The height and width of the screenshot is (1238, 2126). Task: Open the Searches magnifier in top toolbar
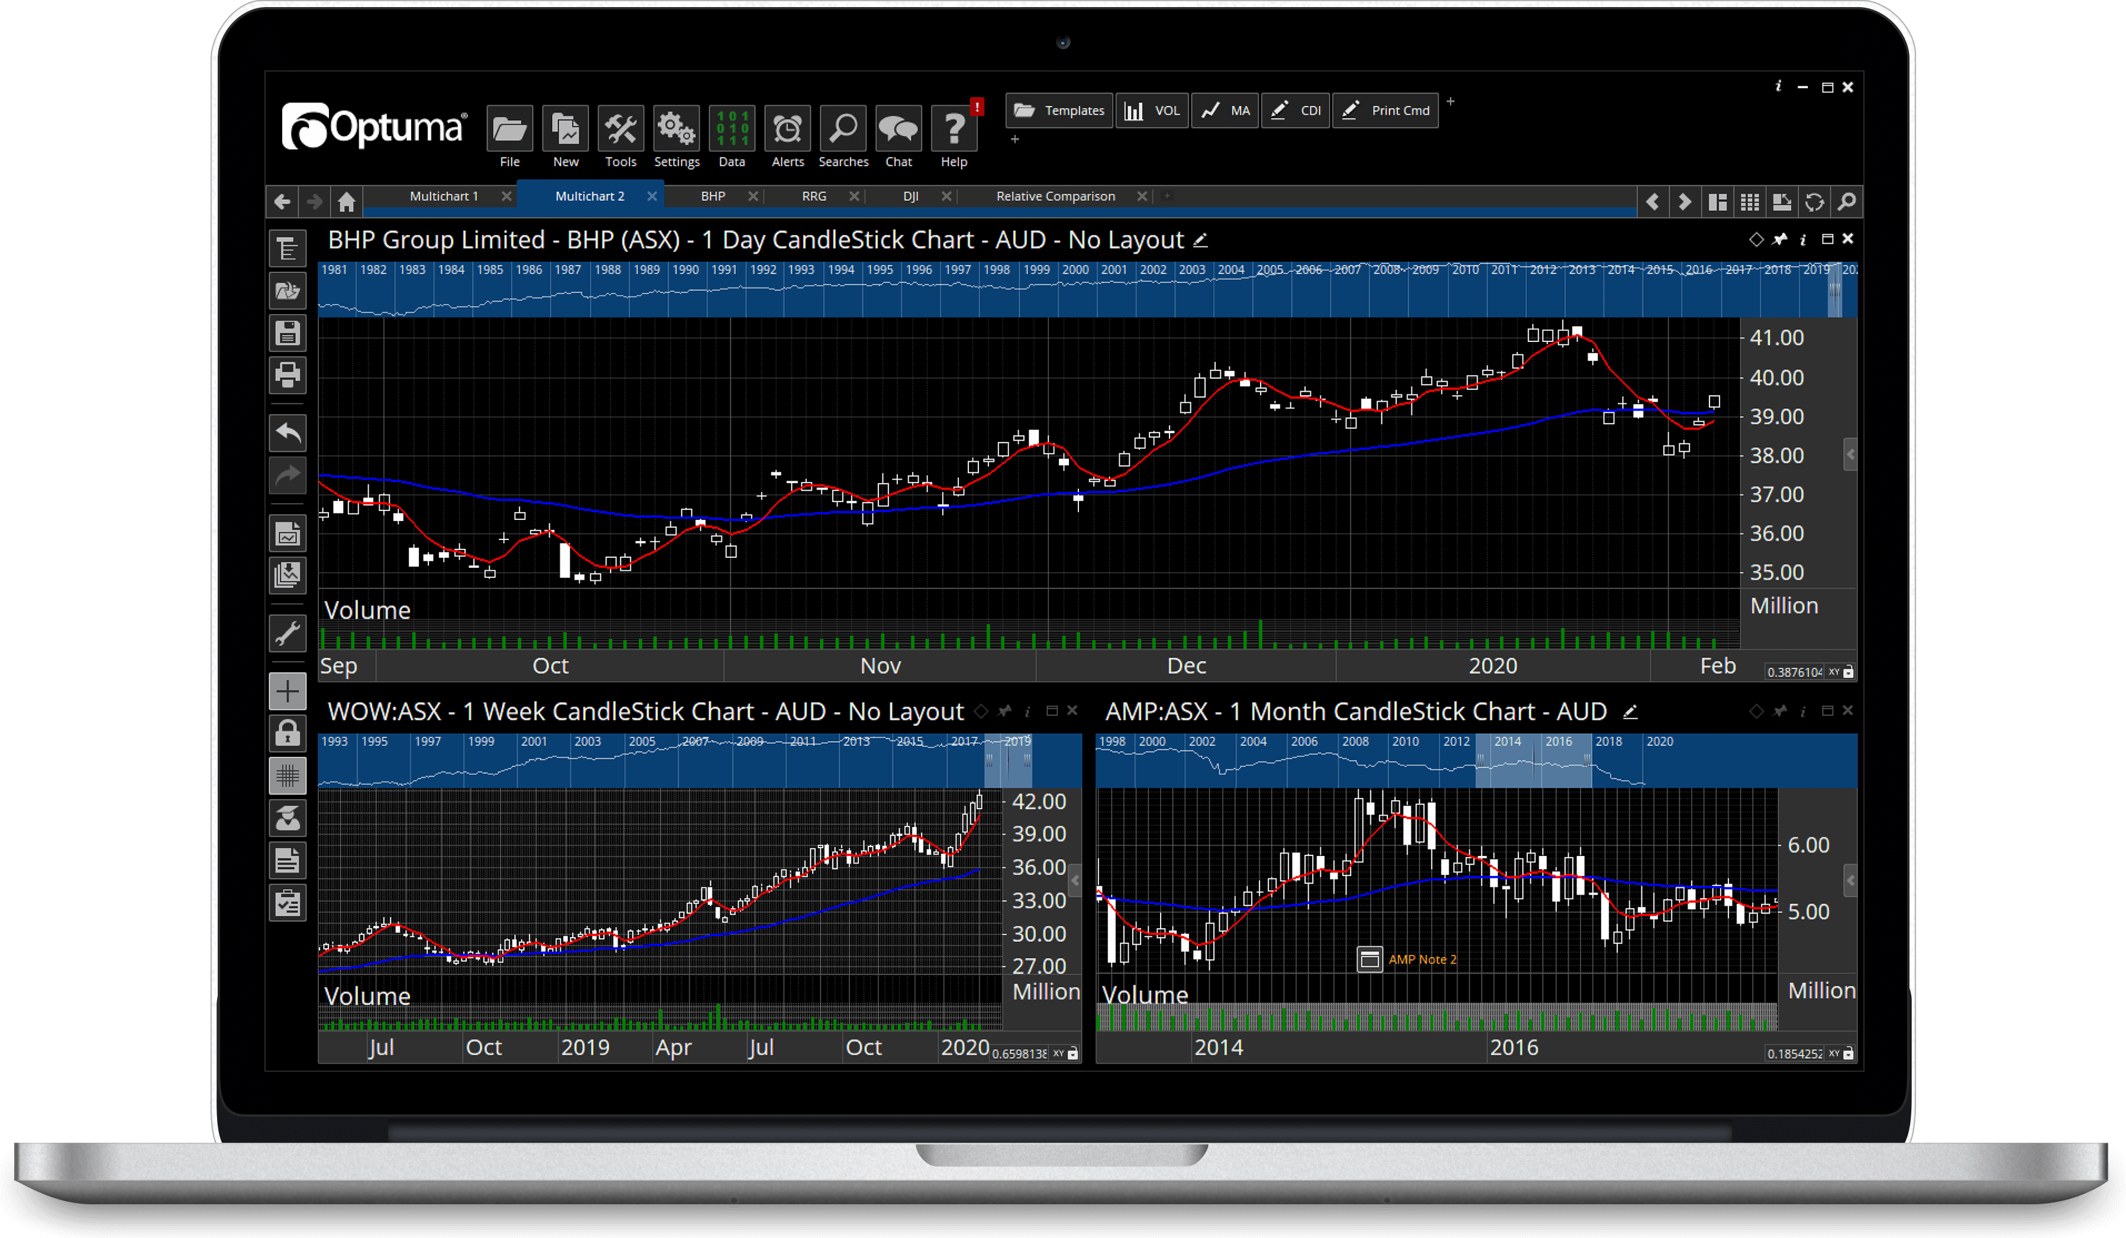pyautogui.click(x=843, y=129)
